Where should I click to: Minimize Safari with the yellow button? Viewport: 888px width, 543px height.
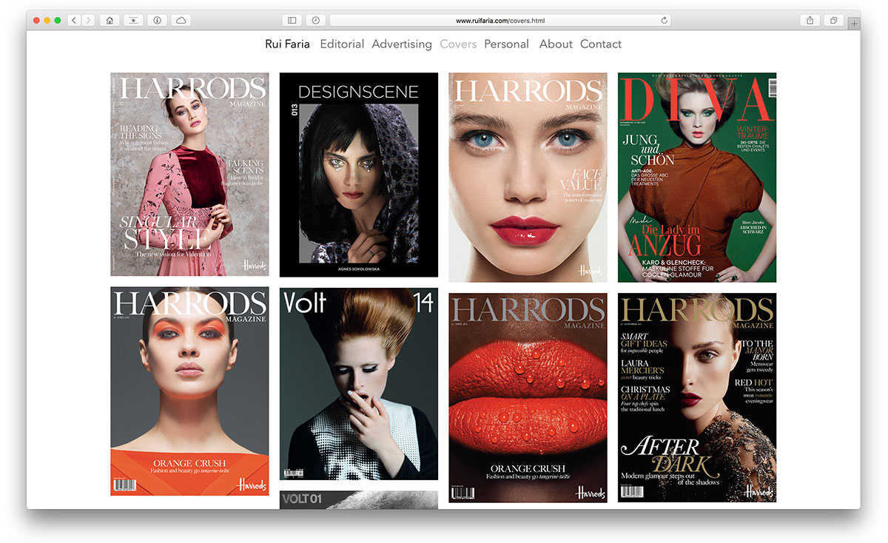click(x=47, y=21)
